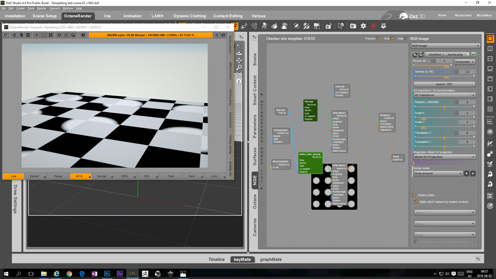Adjust the Translation X slider
This screenshot has height=279, width=496.
[x=445, y=138]
